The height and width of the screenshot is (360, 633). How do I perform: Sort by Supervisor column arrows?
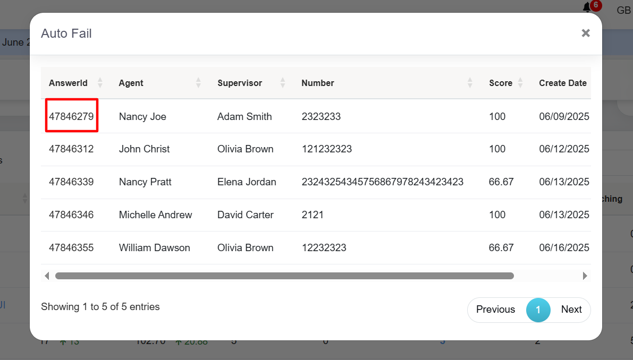[x=283, y=83]
